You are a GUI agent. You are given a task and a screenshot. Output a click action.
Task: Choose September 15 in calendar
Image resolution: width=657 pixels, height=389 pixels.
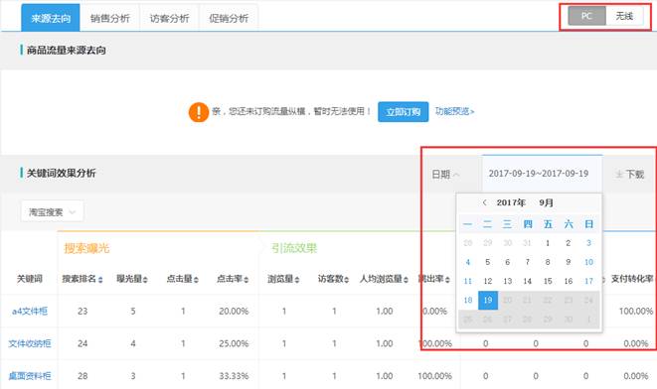click(548, 281)
